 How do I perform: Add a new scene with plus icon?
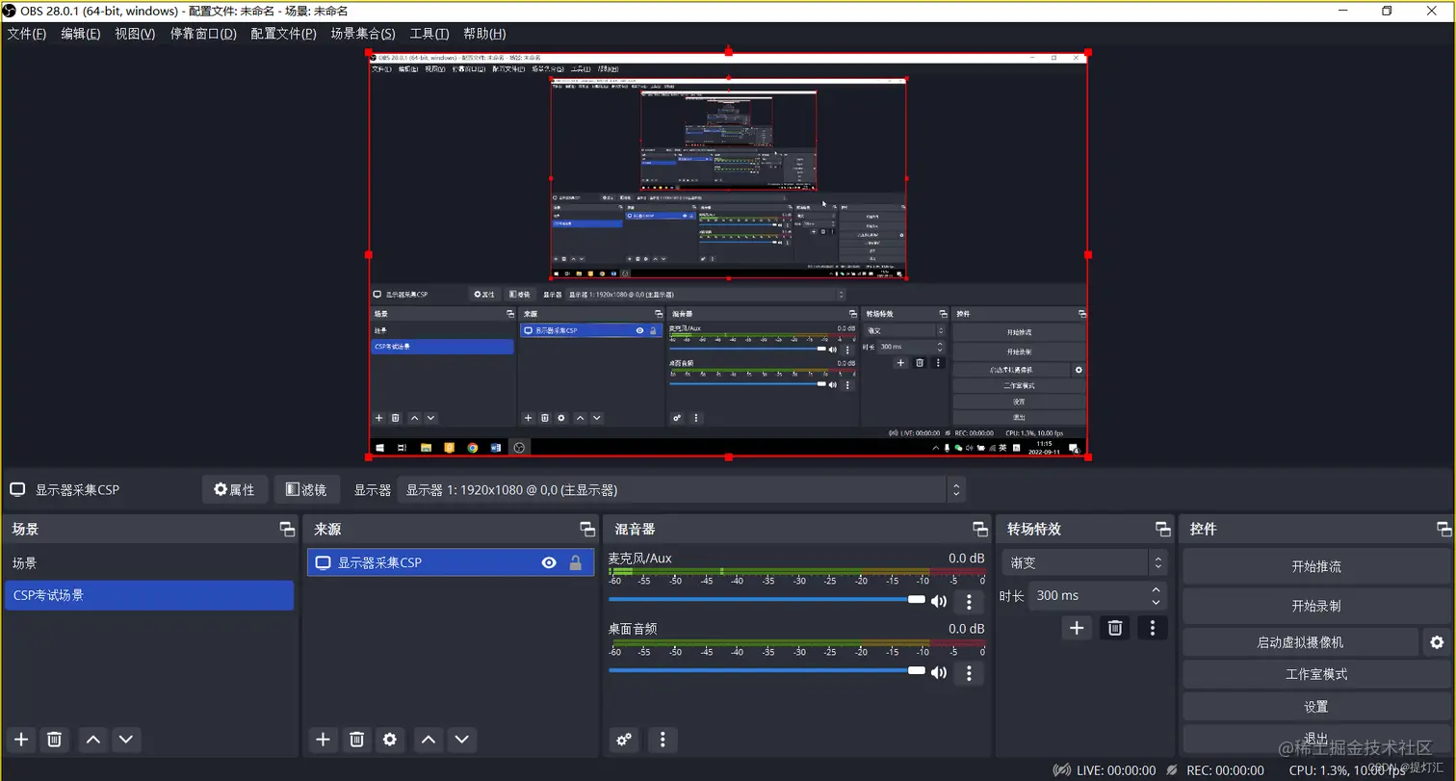(21, 740)
